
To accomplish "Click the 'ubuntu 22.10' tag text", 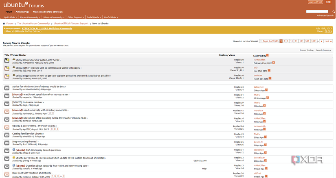I will pyautogui.click(x=200, y=161).
